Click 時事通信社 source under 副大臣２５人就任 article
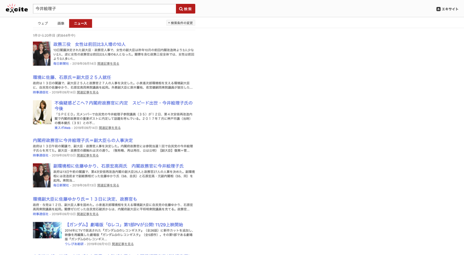This screenshot has width=464, height=255. pos(41,92)
